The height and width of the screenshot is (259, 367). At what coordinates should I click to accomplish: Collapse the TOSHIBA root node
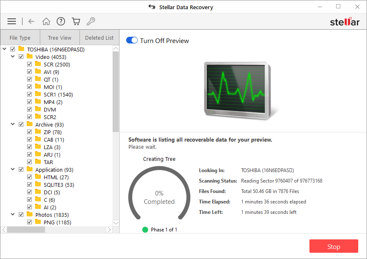pos(5,49)
